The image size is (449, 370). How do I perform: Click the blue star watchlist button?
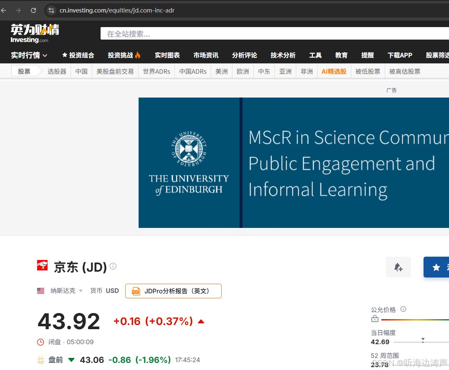pos(436,267)
